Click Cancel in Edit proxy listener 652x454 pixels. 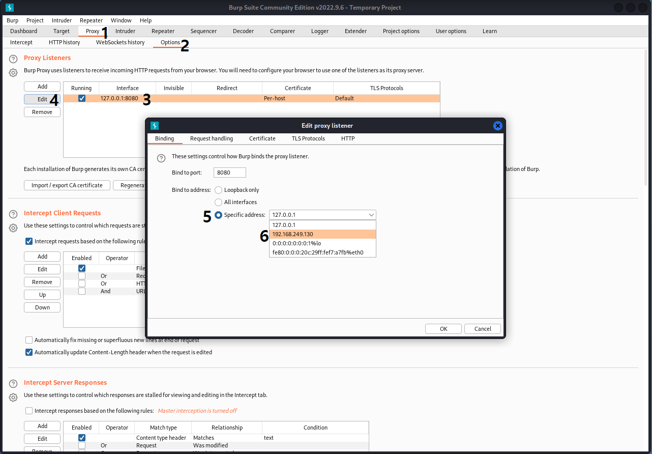tap(483, 329)
